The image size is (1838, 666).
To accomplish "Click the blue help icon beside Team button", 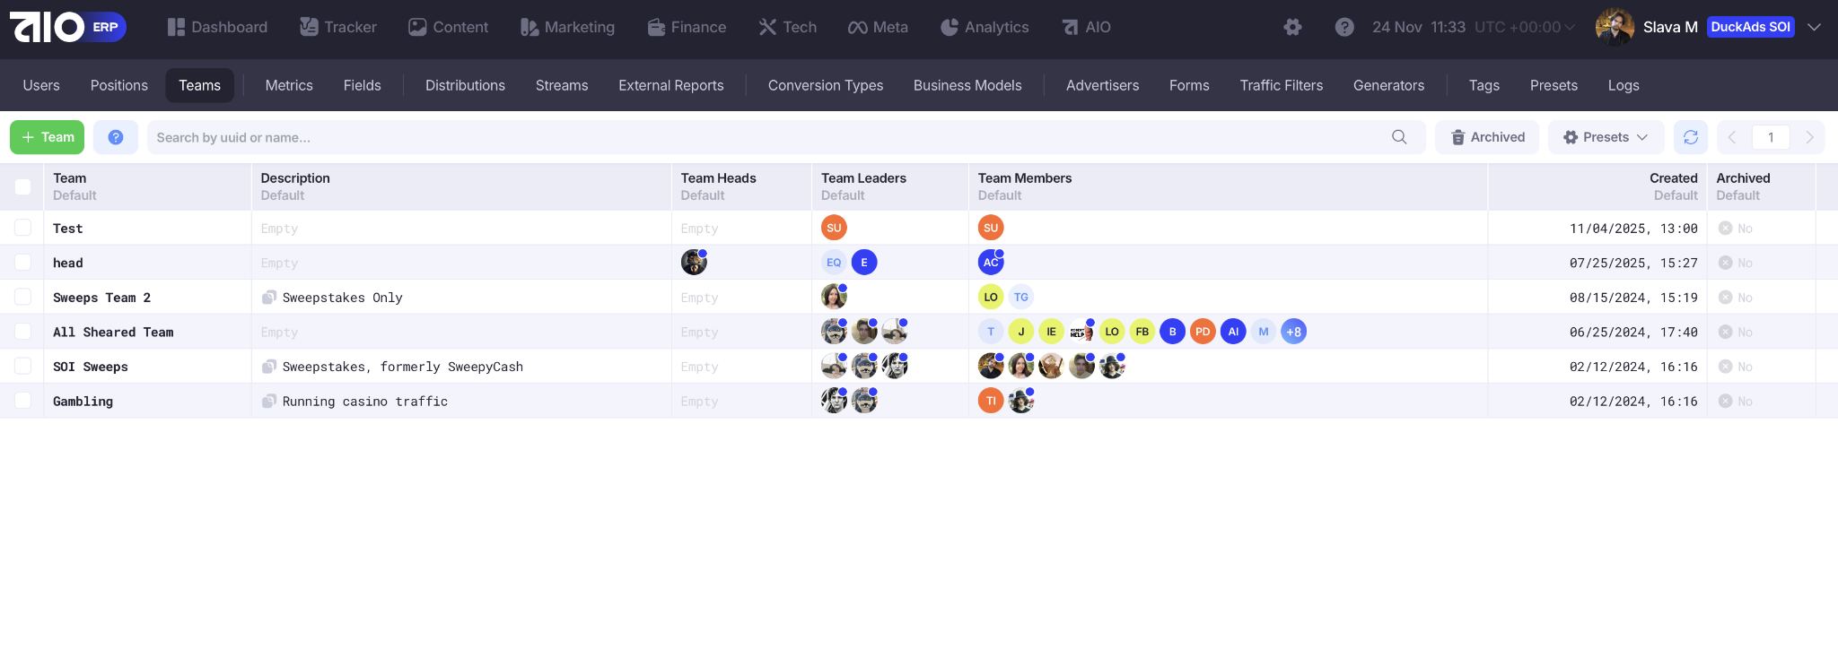I will point(116,137).
